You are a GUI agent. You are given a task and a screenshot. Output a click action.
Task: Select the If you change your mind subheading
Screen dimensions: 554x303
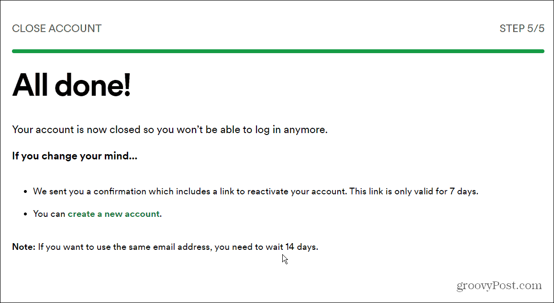coord(75,156)
